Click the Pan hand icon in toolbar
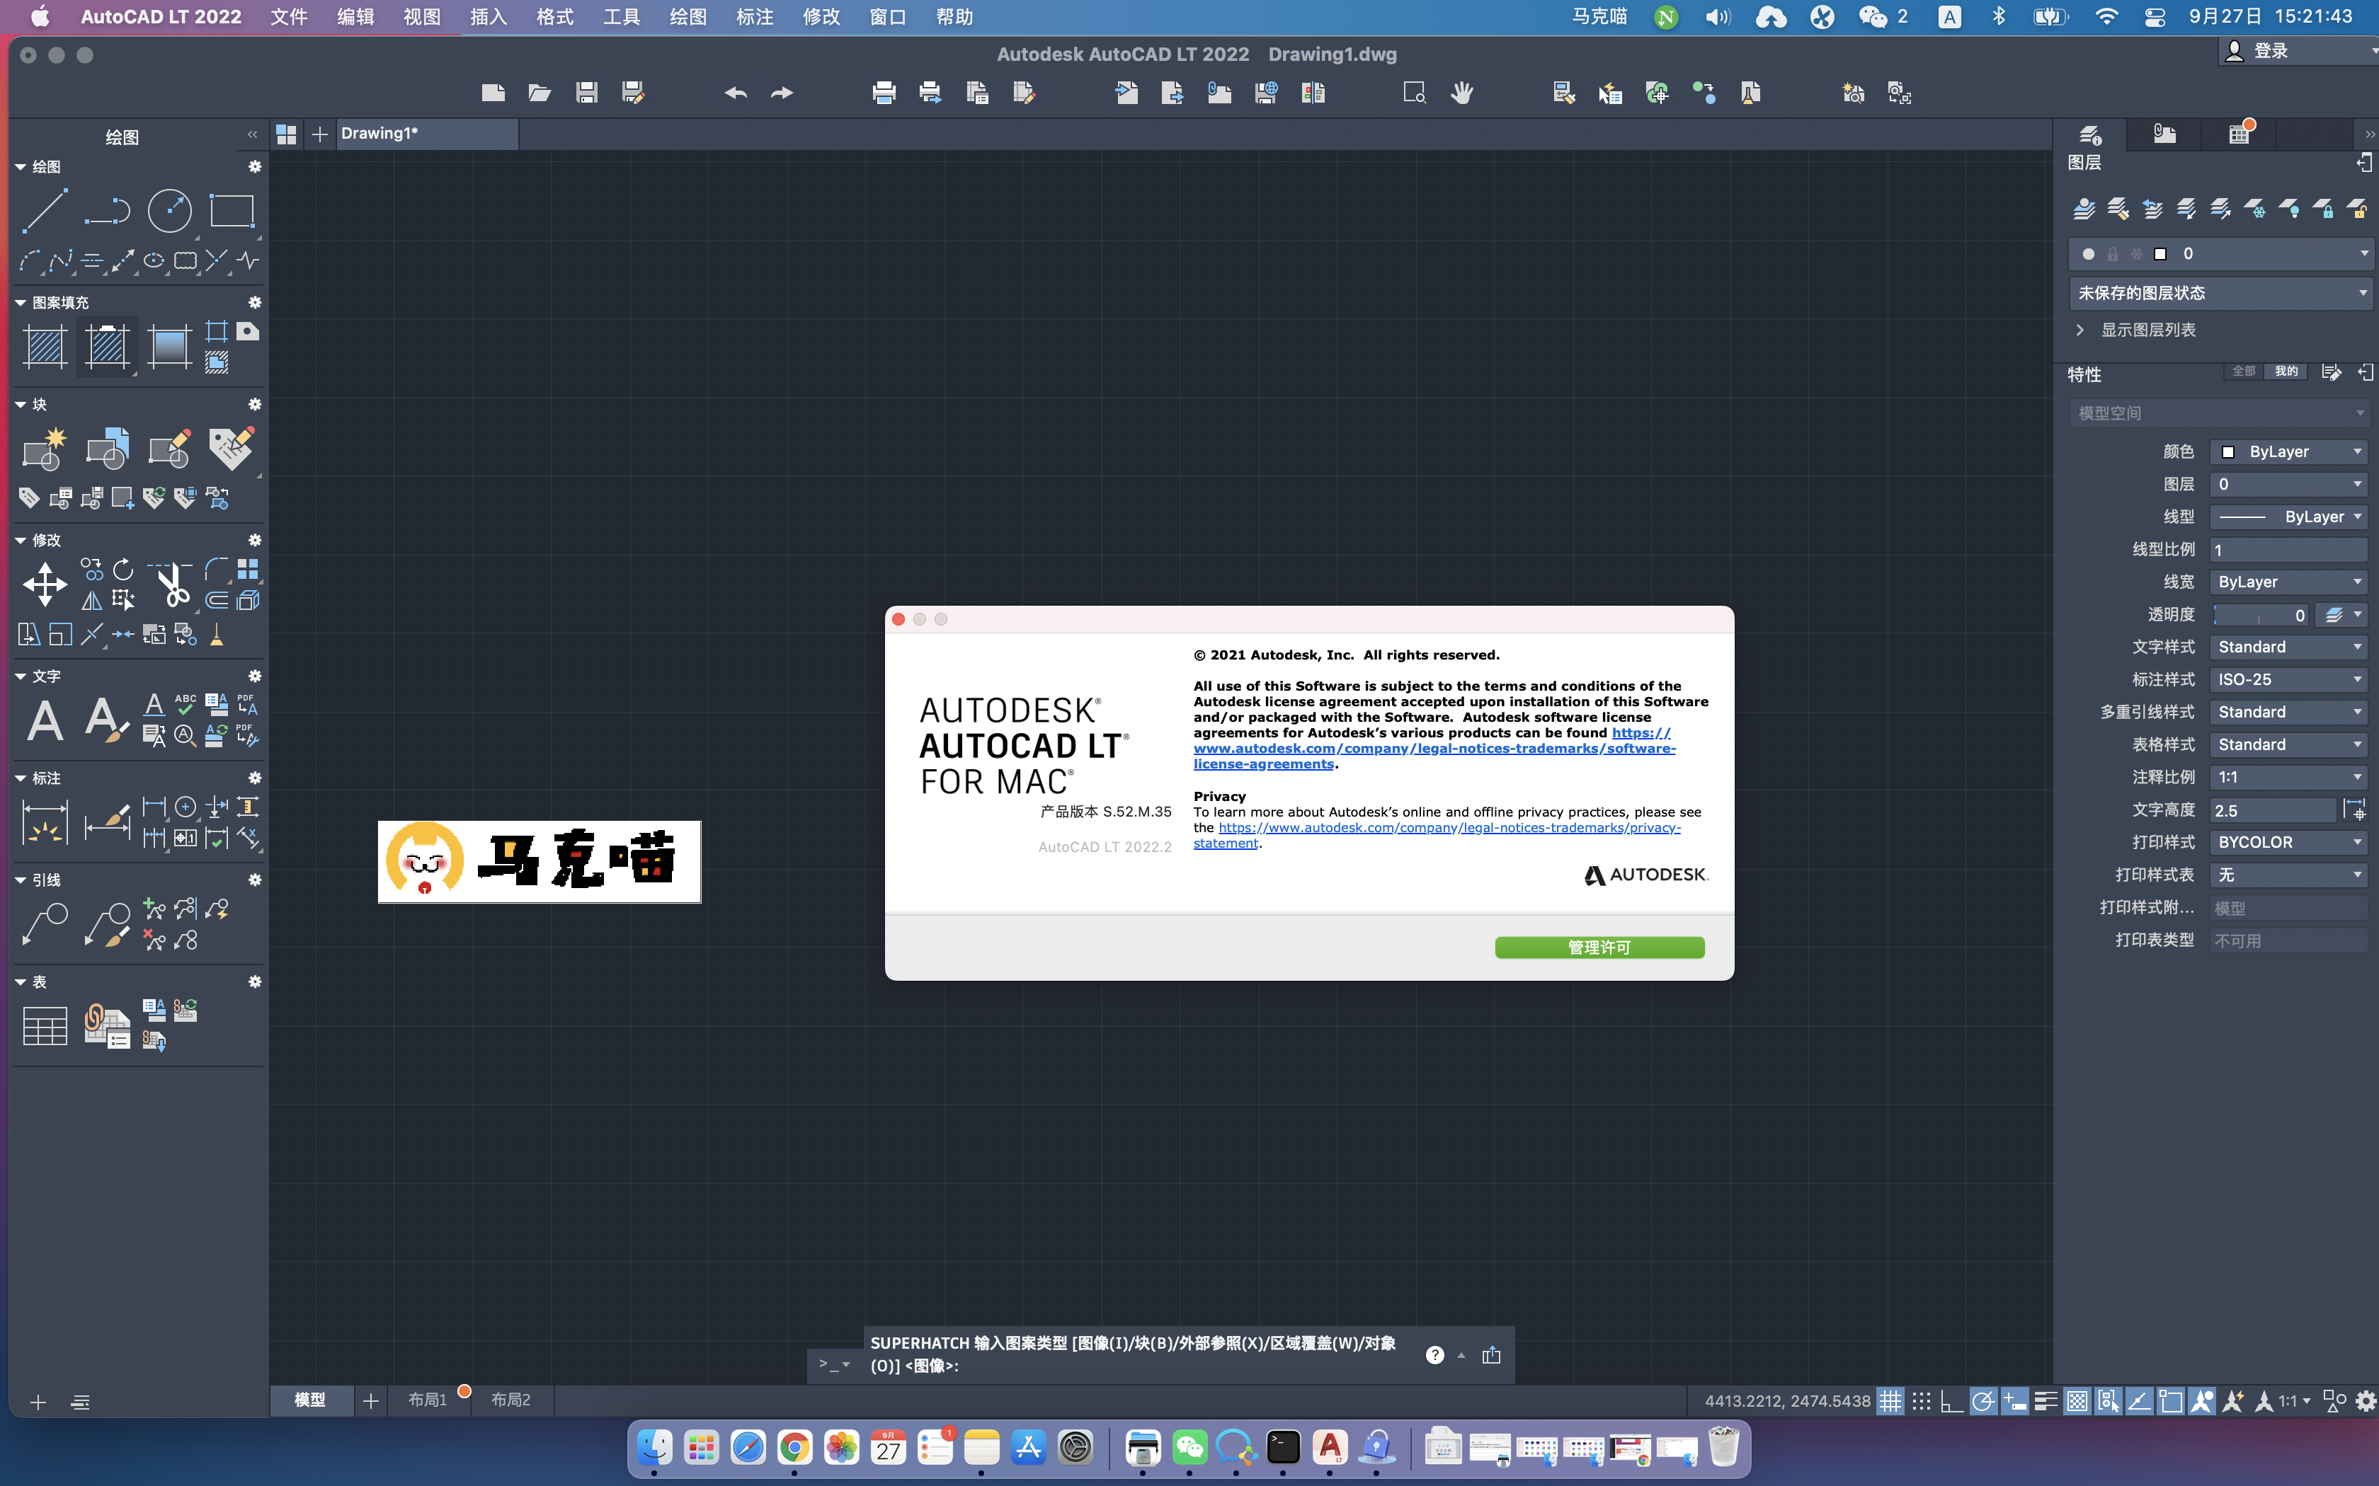This screenshot has height=1486, width=2379. point(1462,93)
